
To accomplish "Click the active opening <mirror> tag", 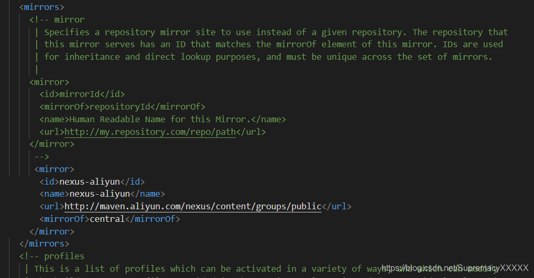I will [x=54, y=169].
